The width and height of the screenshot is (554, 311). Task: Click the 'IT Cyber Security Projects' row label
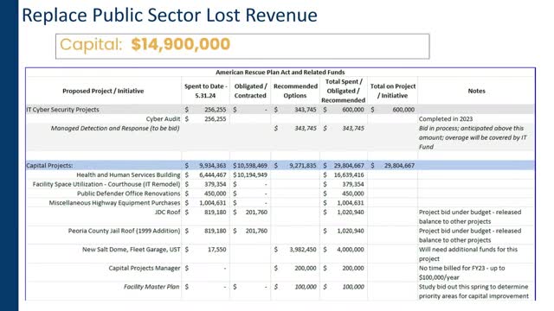[x=63, y=110]
